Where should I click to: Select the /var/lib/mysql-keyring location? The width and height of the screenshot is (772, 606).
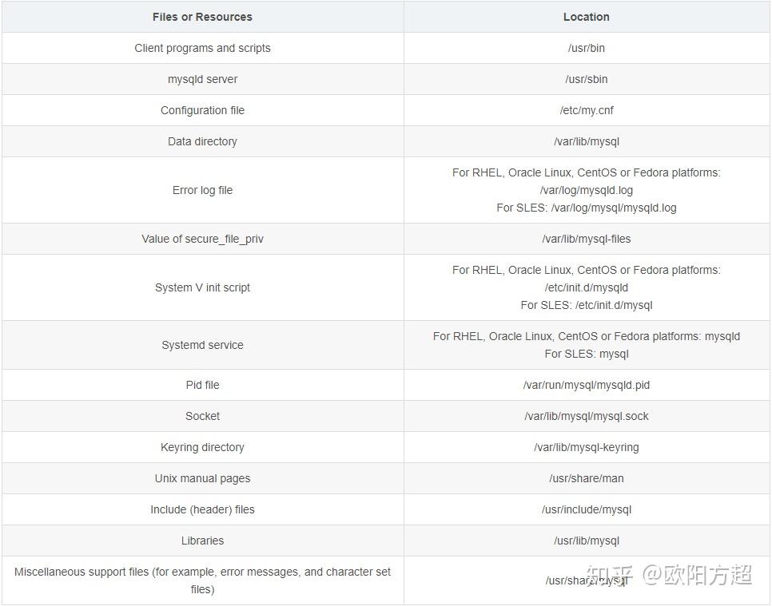(x=586, y=447)
